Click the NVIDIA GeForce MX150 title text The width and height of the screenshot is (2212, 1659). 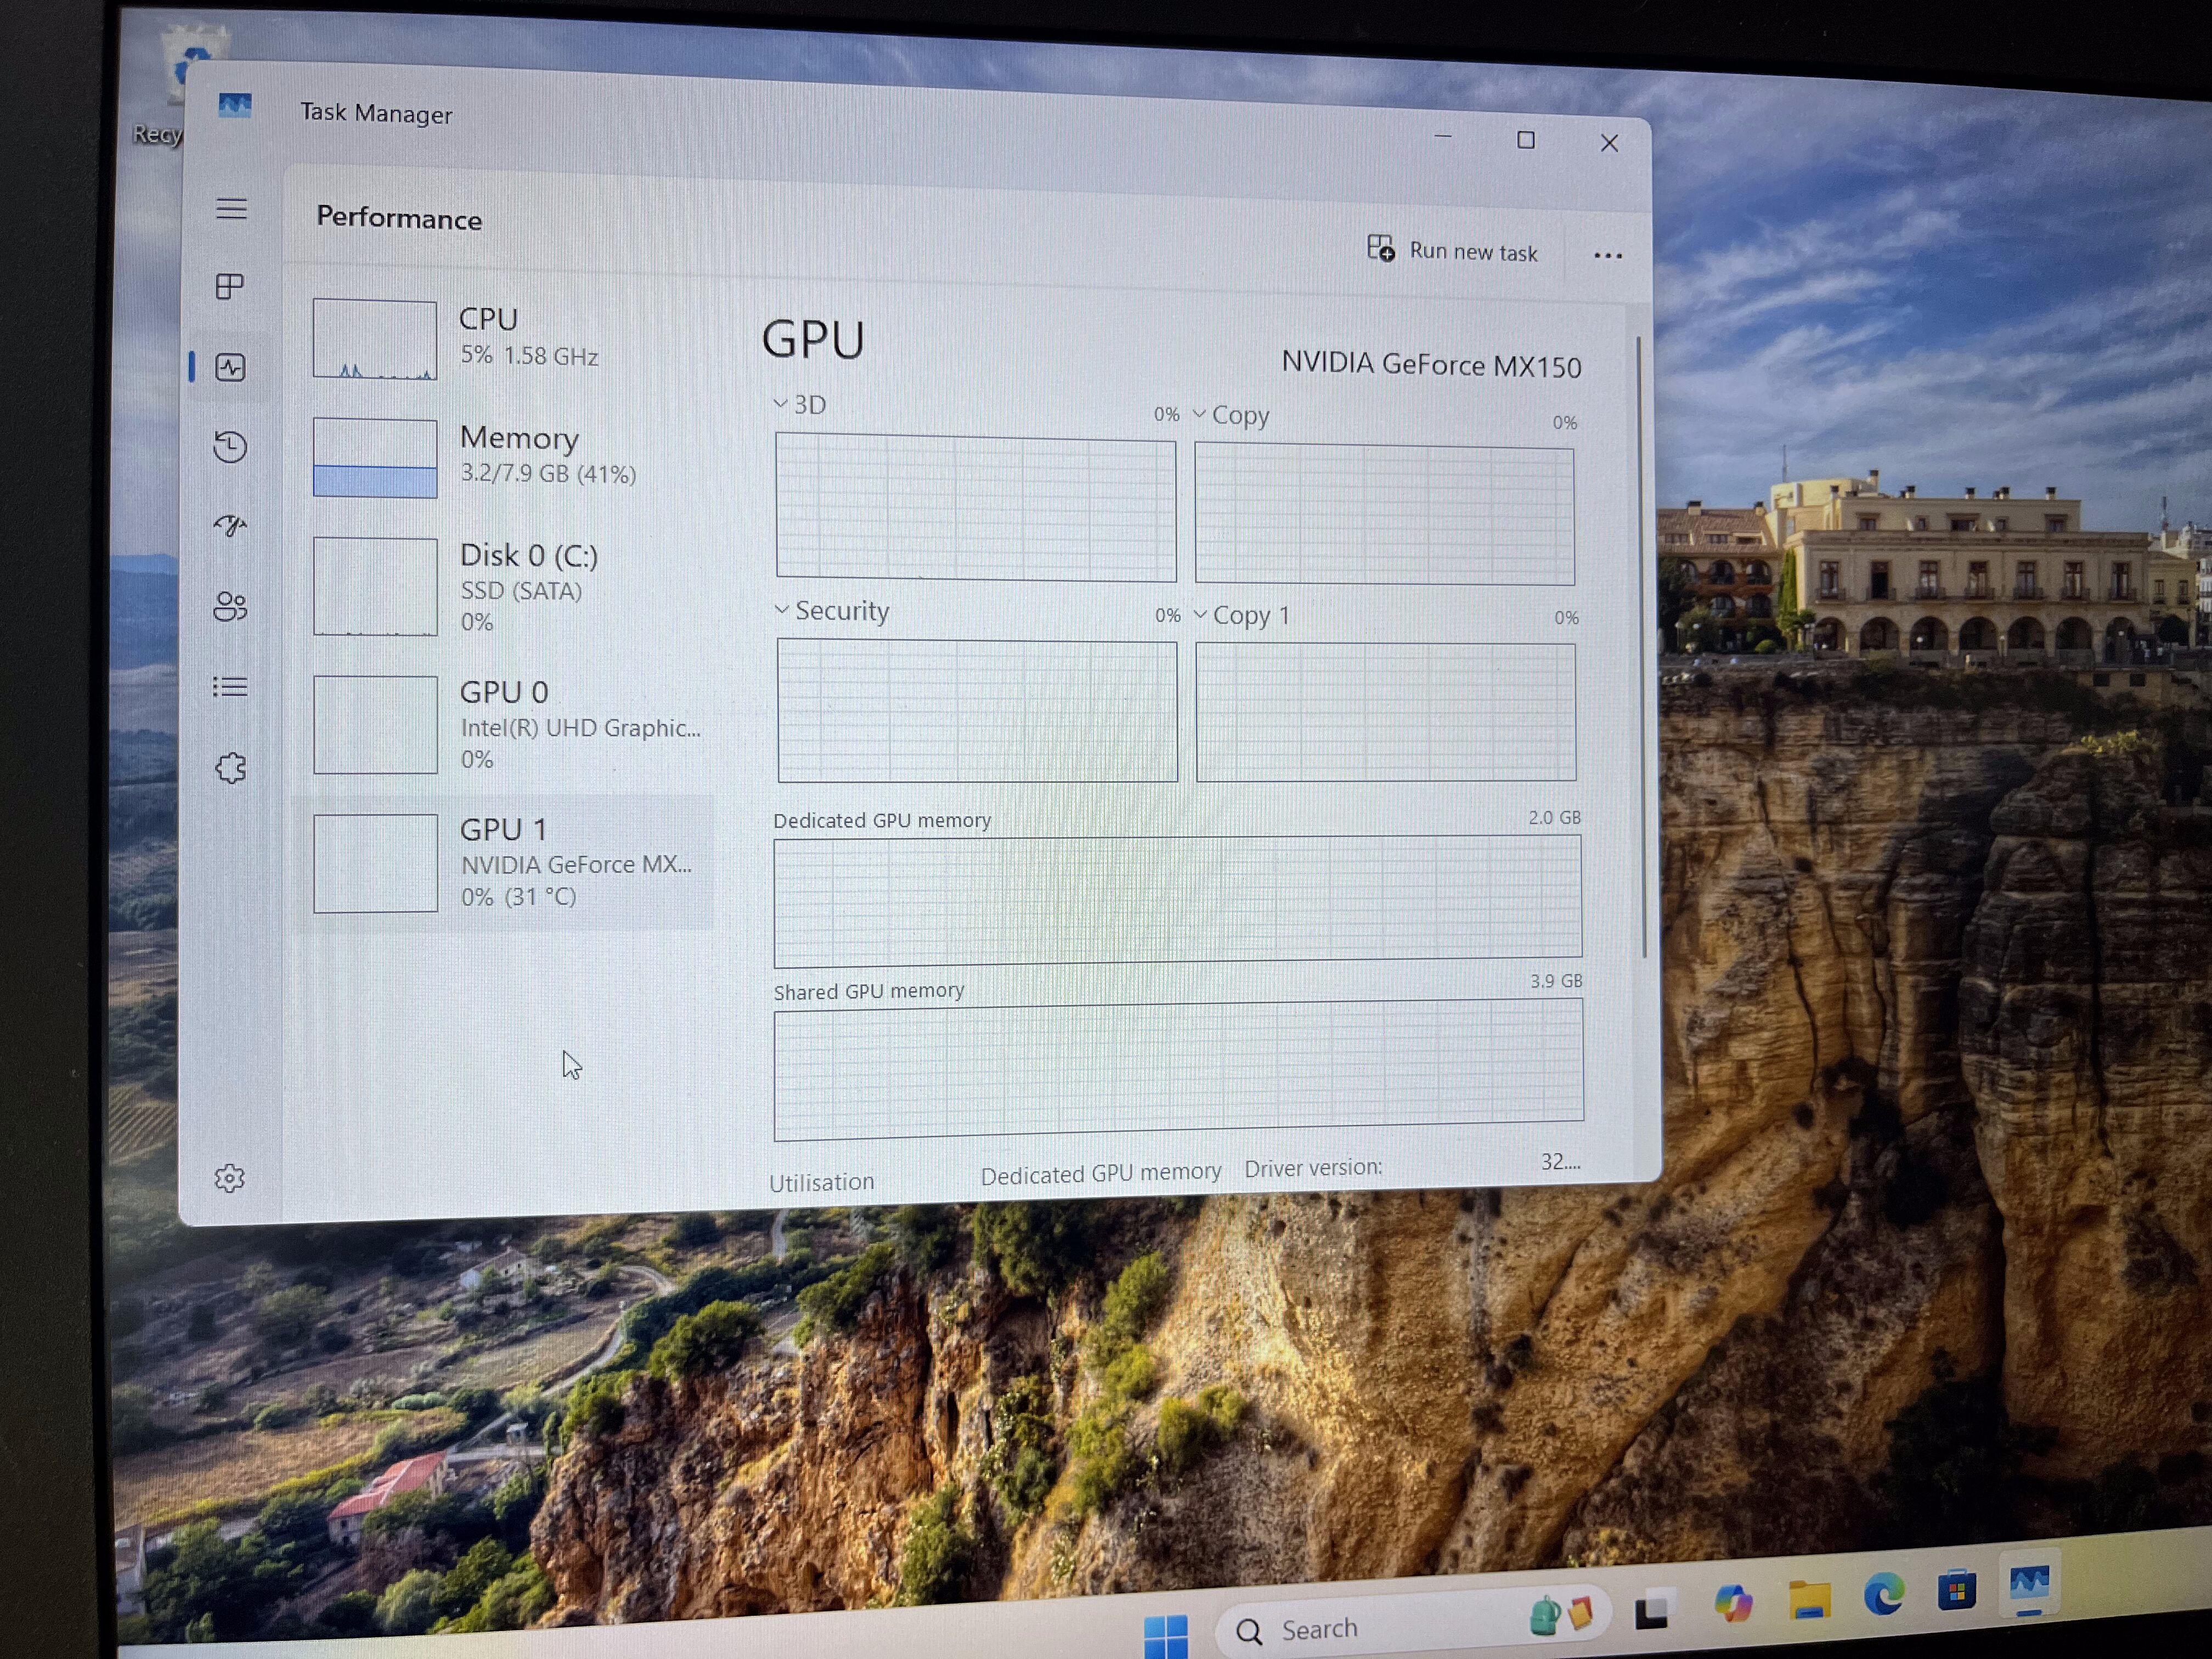(x=1431, y=365)
